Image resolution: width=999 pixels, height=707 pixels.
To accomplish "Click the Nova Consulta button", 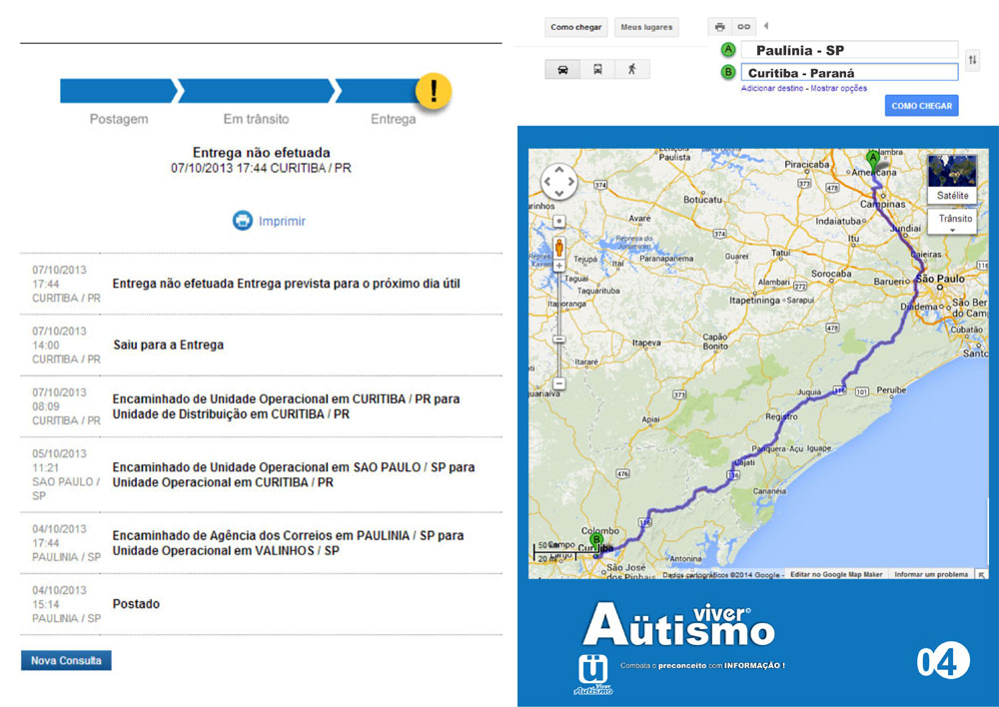I will tap(66, 661).
